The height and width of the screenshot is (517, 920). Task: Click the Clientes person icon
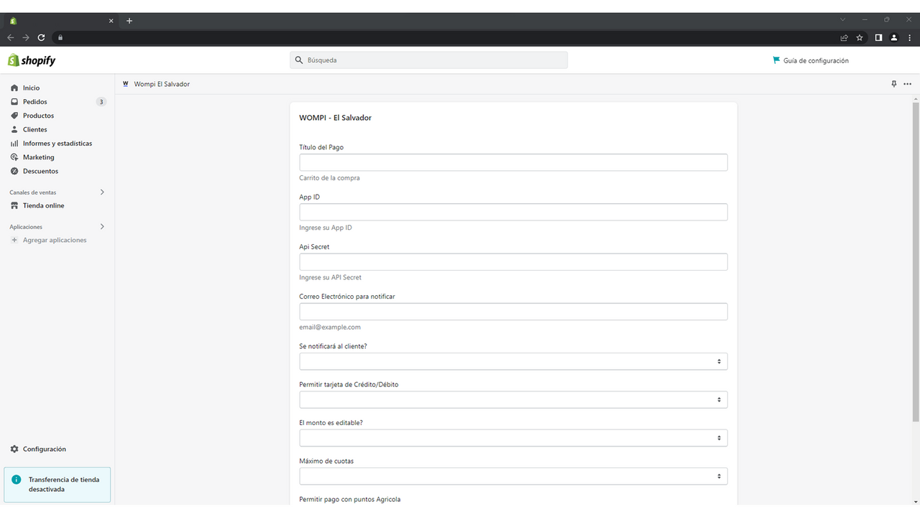point(14,130)
